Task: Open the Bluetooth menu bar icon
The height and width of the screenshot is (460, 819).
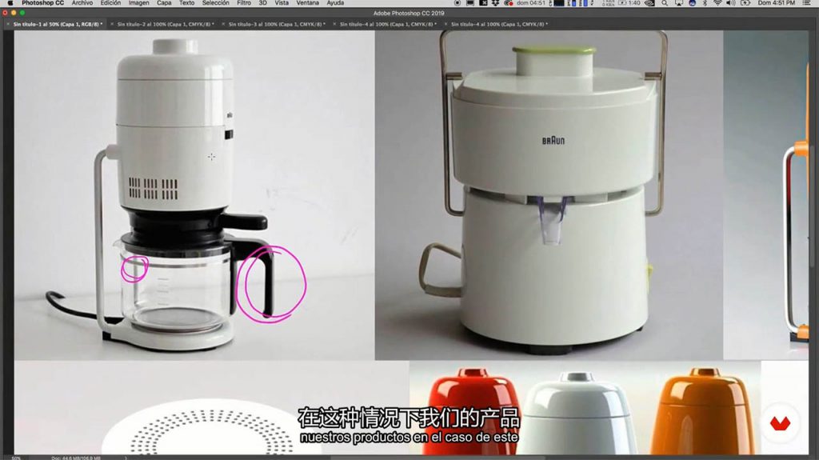Action: coord(705,3)
